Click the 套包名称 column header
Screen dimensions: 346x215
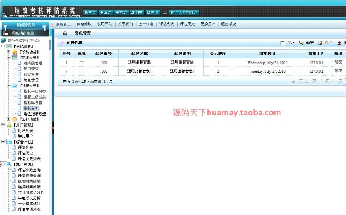(140, 53)
